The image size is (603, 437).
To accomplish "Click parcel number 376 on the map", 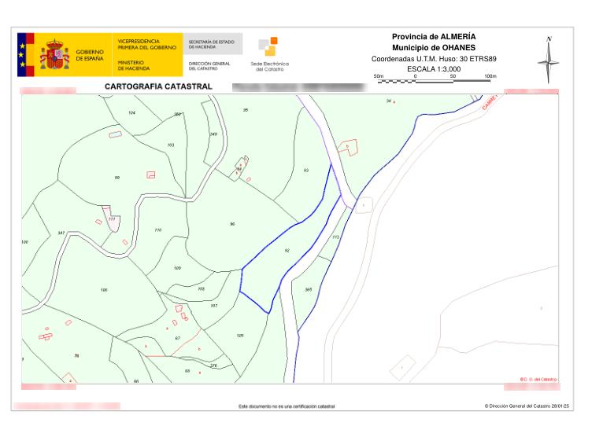I will pyautogui.click(x=214, y=365).
